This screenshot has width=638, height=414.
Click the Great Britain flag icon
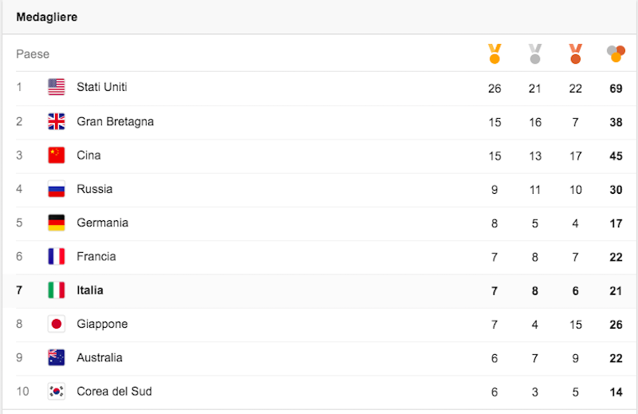coord(56,121)
